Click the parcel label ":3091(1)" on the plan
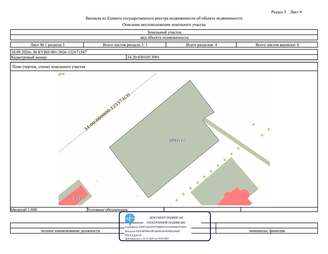 point(176,141)
